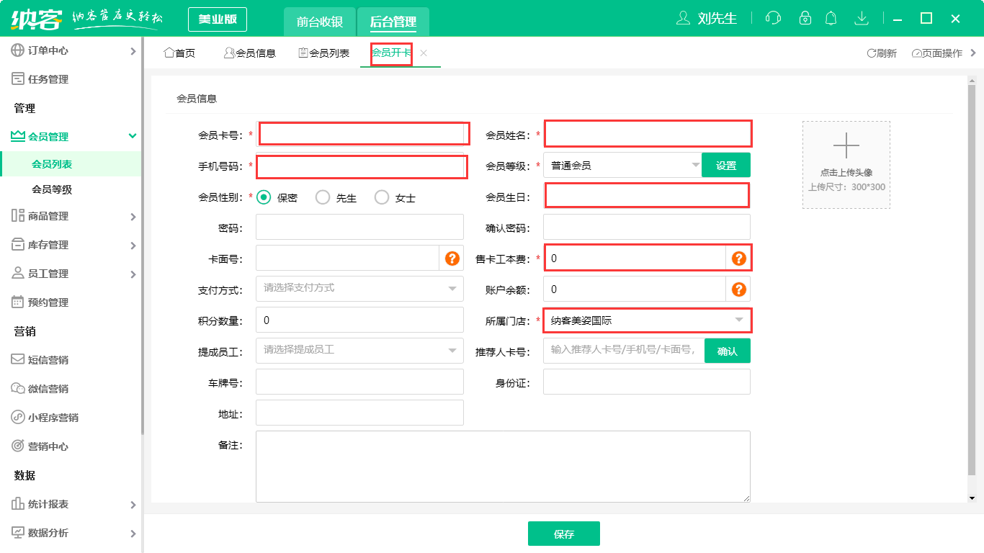Click the green 保存 button
984x553 pixels.
563,534
